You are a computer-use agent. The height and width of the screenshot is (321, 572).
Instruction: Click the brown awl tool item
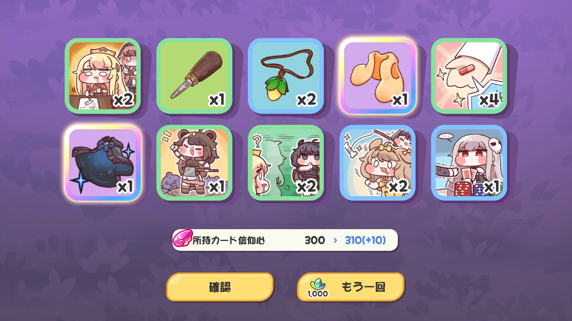point(194,76)
